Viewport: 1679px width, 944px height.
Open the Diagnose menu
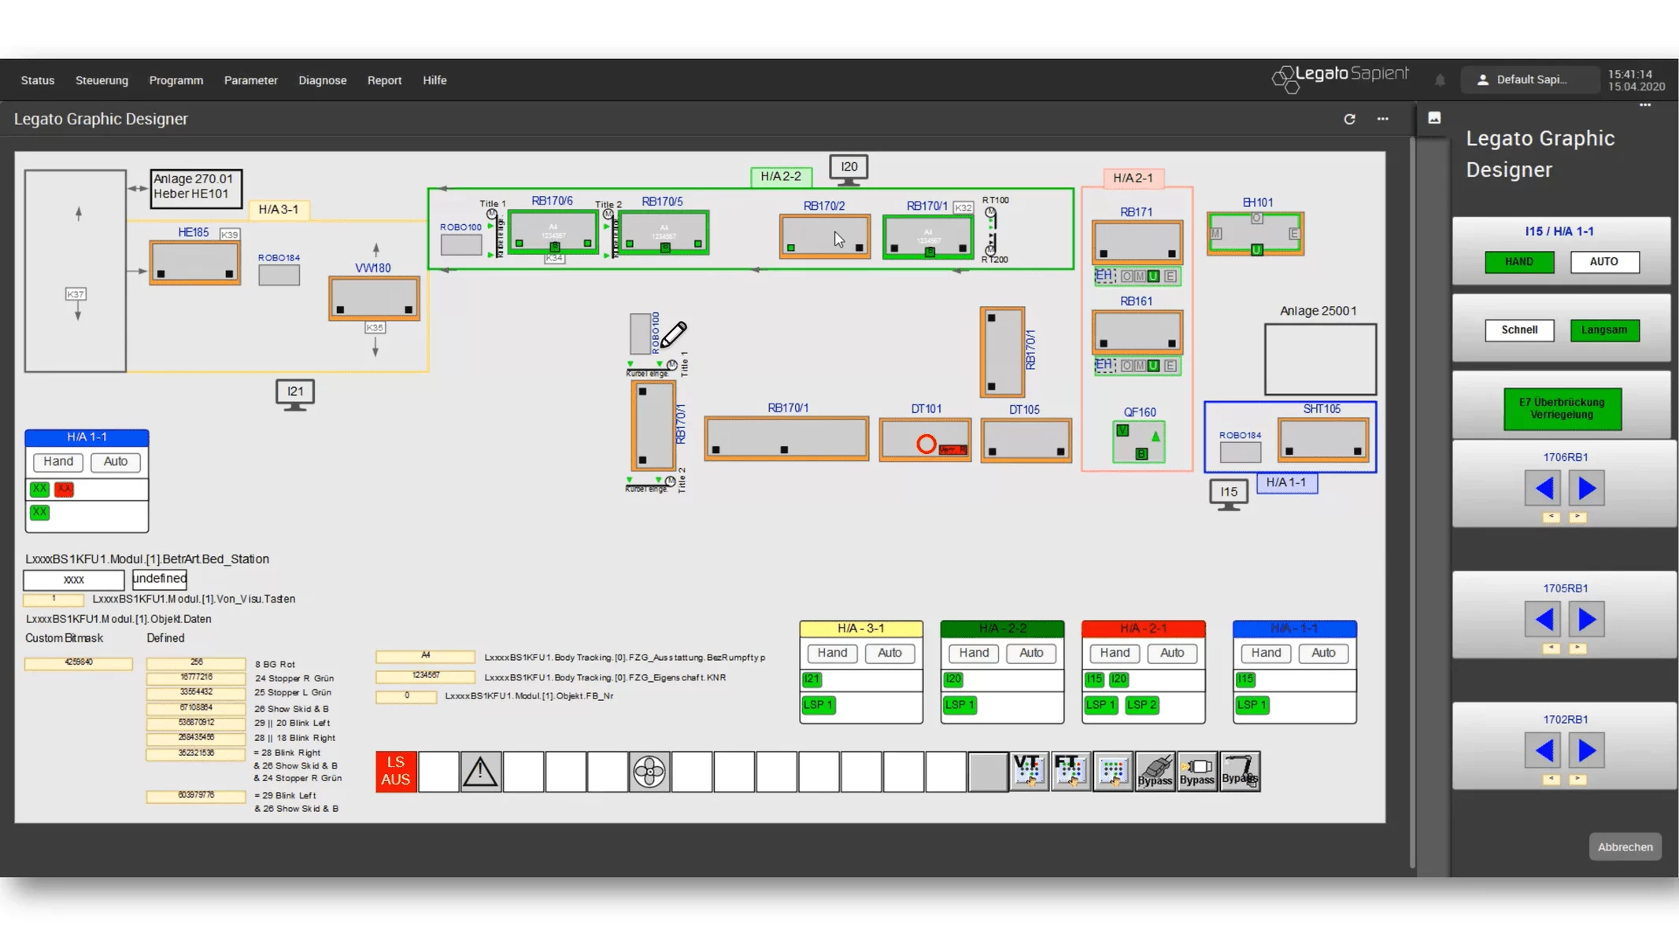click(322, 80)
